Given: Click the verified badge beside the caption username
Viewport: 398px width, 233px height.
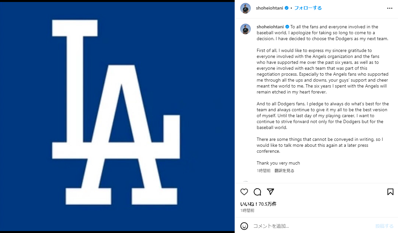Looking at the screenshot, I should tap(287, 27).
